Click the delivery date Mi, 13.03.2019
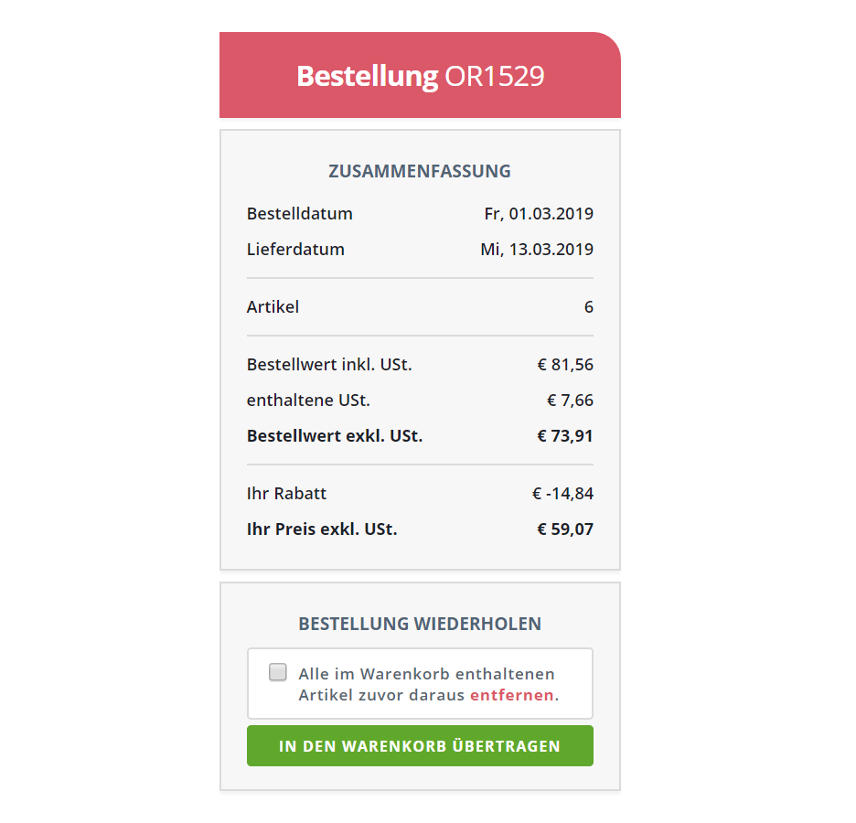Viewport: 856px width, 823px height. (x=537, y=250)
